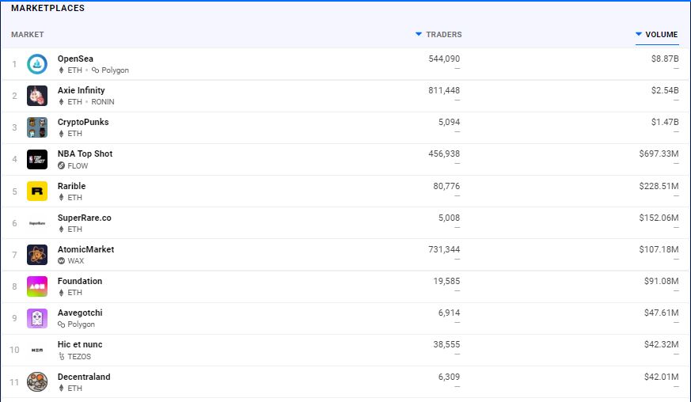
Task: Sort by the TRADERS column arrow
Action: [x=419, y=34]
